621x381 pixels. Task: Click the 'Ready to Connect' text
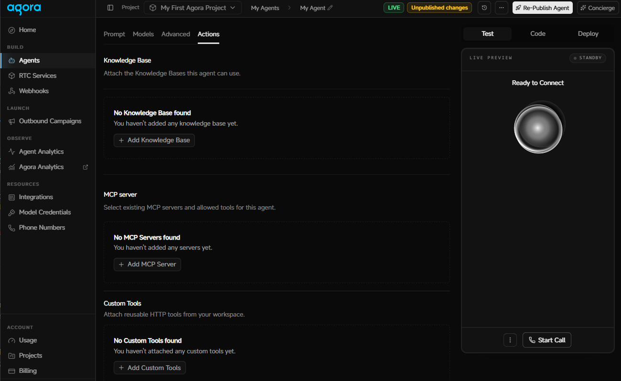coord(538,83)
